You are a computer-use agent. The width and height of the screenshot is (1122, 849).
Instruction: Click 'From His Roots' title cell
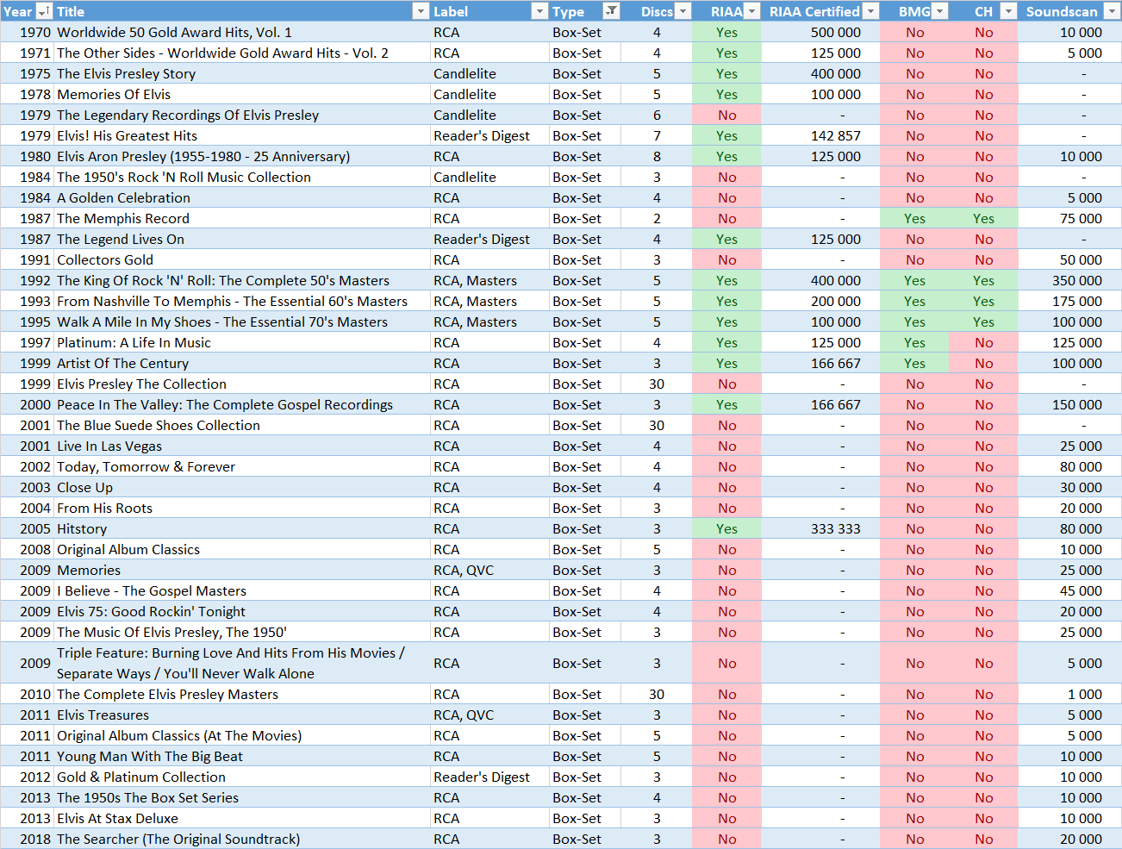(242, 508)
